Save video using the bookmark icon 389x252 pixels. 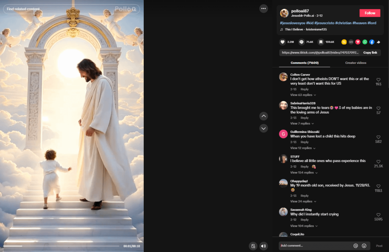[x=321, y=42]
